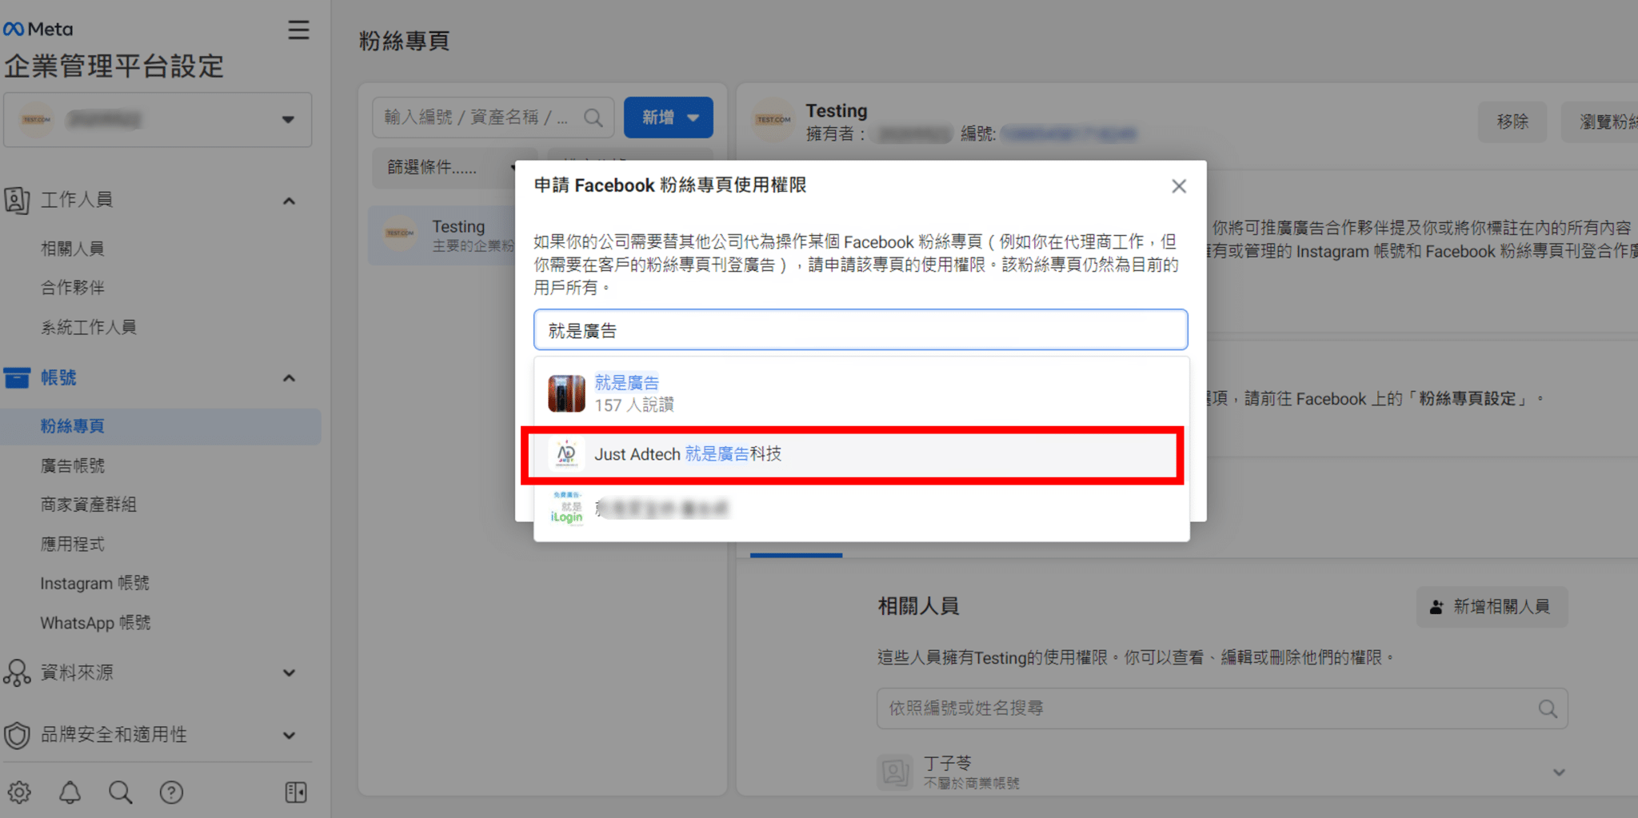Screen dimensions: 1638x818
Task: Click the 就是廣告 page thumbnail
Action: [566, 393]
